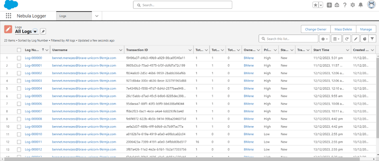The width and height of the screenshot is (379, 161).
Task: Open Status column dropdown menu
Action: 292,50
